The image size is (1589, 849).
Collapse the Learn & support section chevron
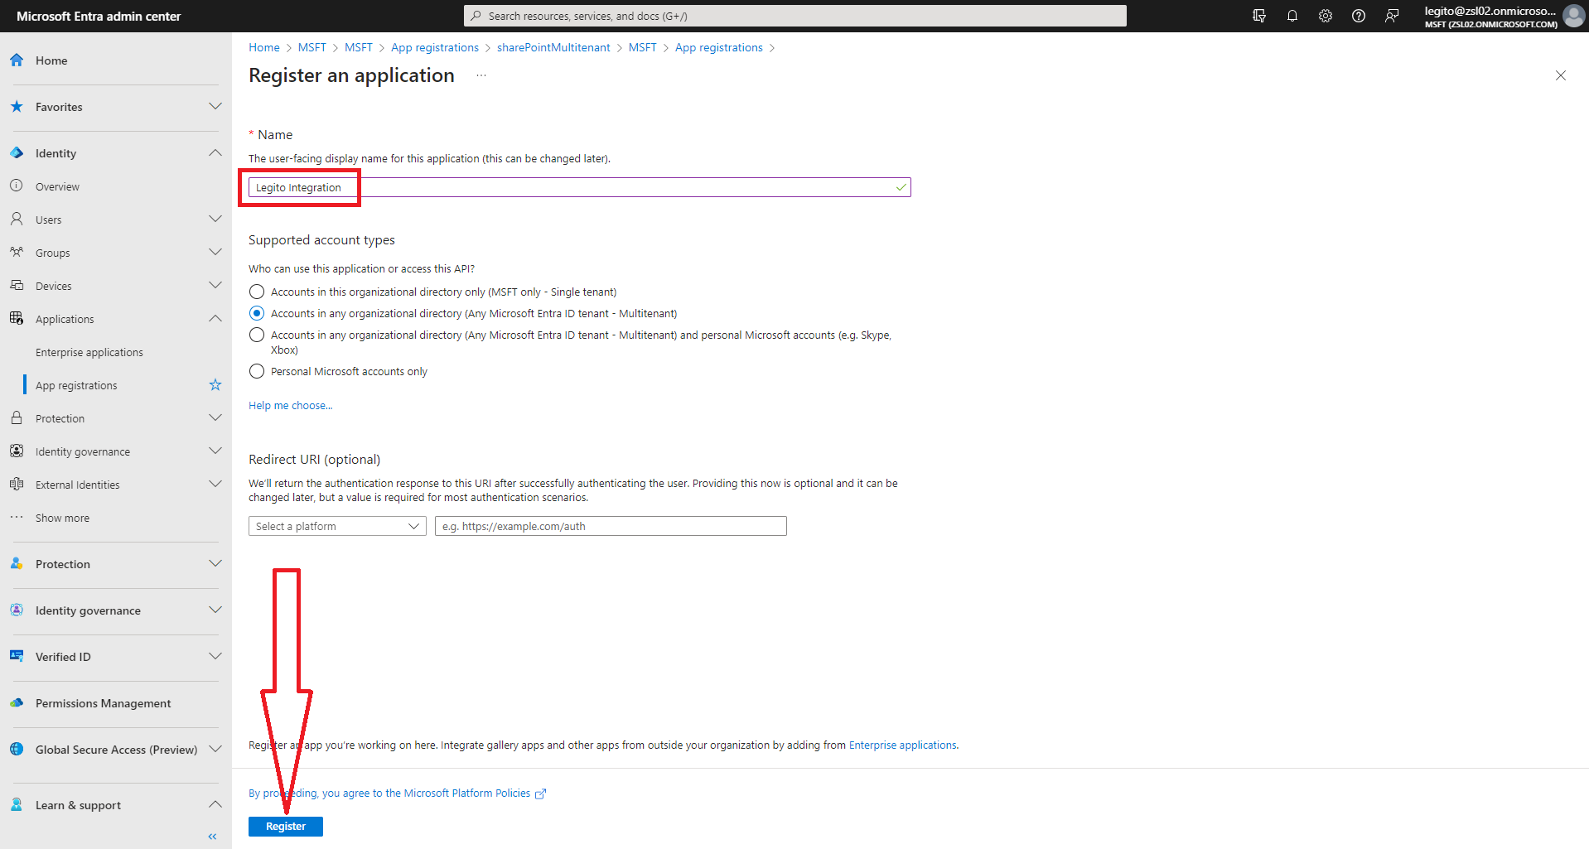(215, 804)
